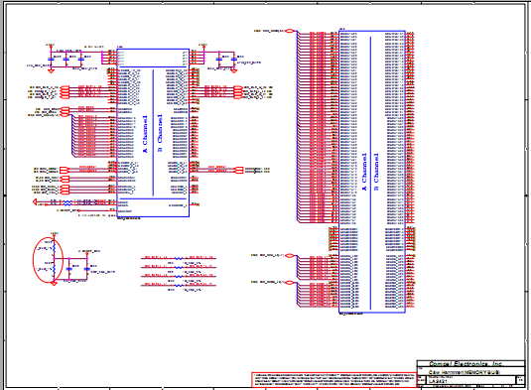
Task: Select "A Channel" text in the large right IC
Action: pos(364,172)
